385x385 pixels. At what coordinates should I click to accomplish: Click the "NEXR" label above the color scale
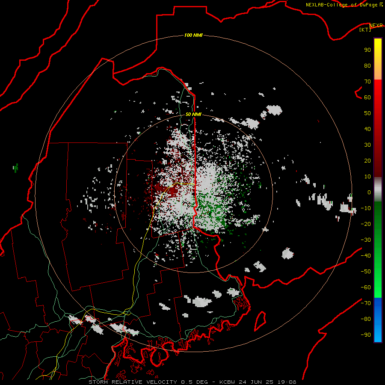coord(376,26)
